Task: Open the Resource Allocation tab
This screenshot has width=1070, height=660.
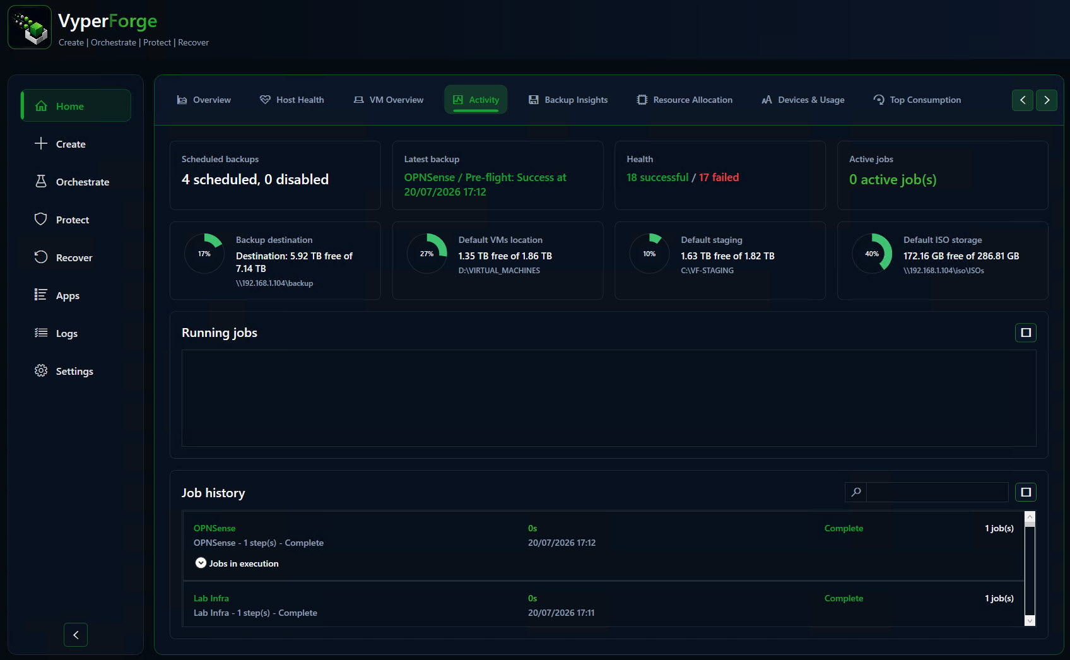Action: [x=685, y=100]
